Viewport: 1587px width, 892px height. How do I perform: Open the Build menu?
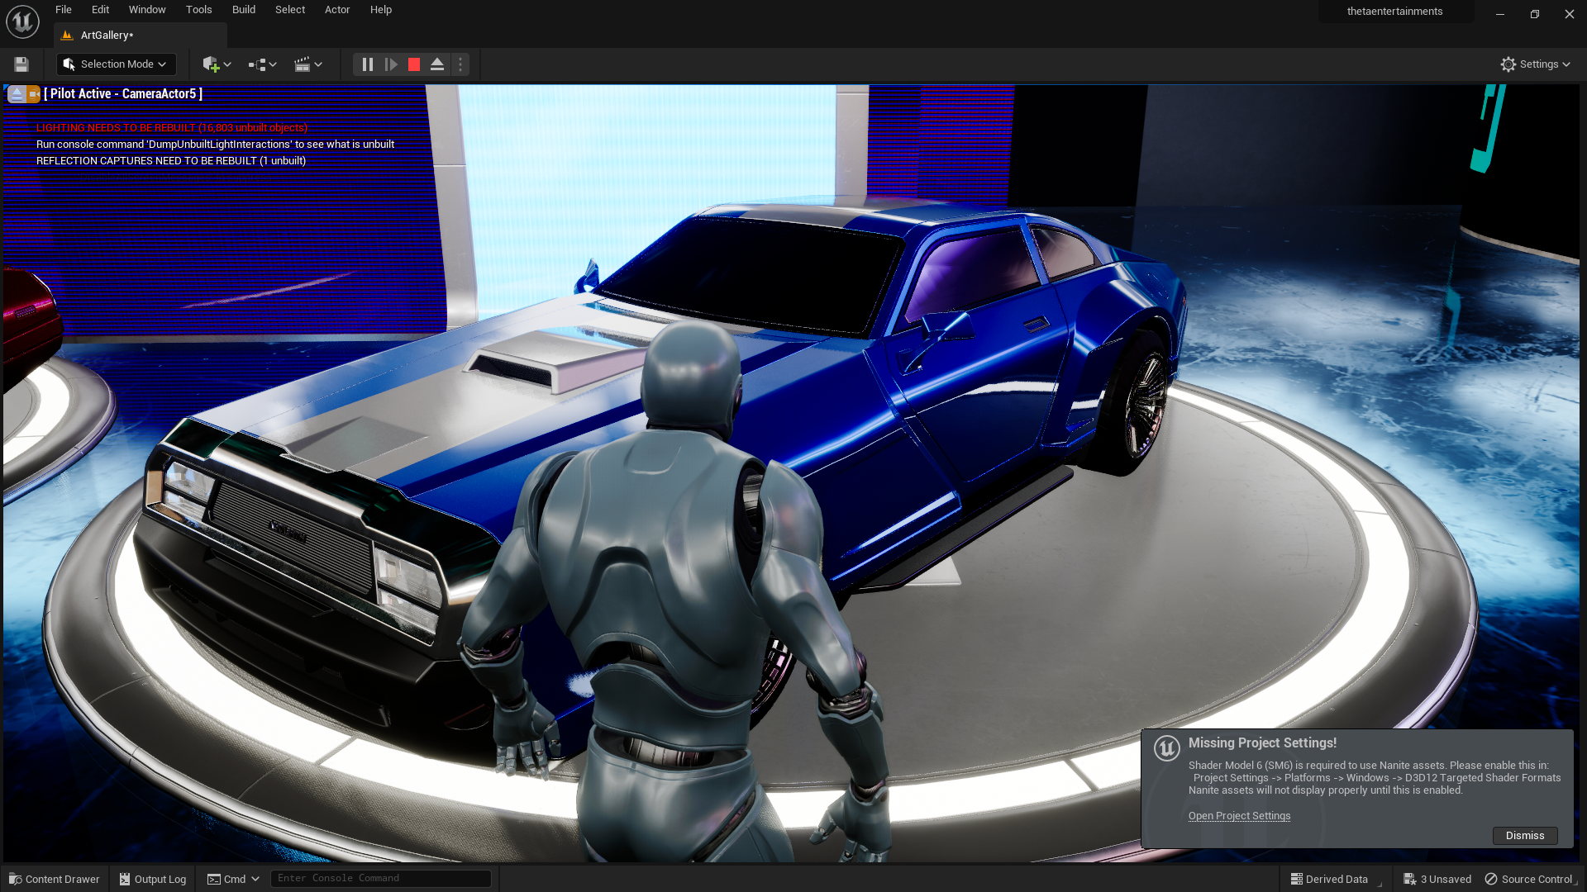243,10
